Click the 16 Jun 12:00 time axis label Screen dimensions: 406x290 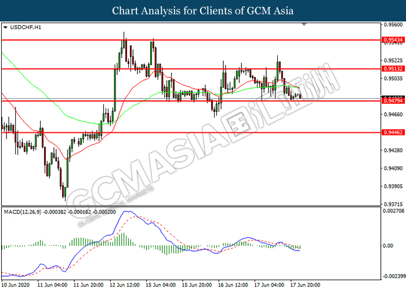[233, 285]
